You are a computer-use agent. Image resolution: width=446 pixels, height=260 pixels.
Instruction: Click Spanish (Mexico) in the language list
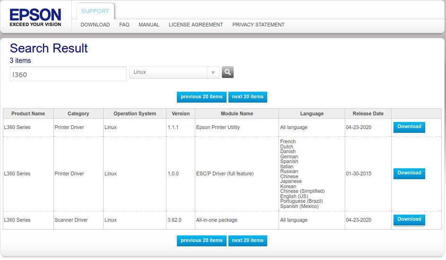(x=299, y=206)
